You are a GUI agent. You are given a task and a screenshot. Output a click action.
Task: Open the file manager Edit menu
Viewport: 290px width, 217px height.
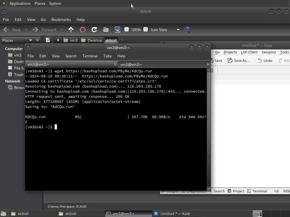pos(18,19)
